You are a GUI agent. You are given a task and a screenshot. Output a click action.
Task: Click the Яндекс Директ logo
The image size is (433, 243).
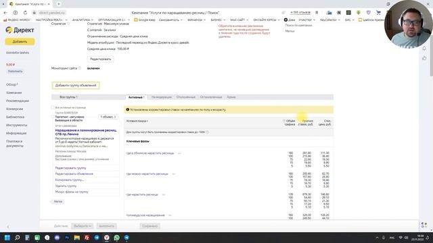(20, 30)
